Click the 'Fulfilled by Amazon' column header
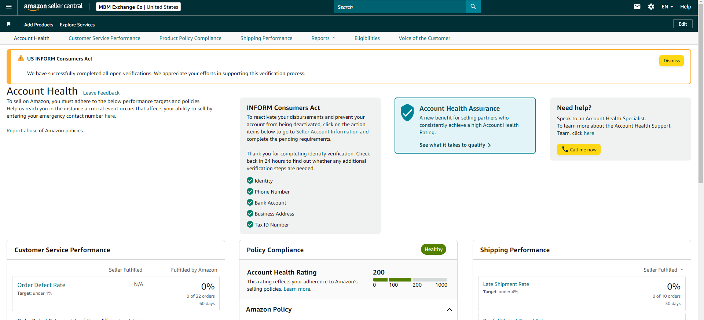 pos(194,270)
